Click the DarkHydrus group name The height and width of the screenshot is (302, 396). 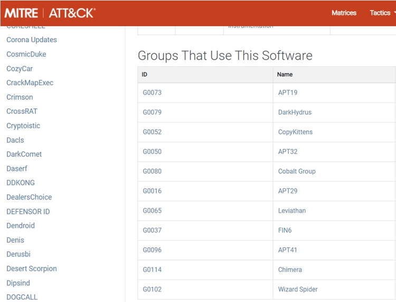tap(295, 112)
